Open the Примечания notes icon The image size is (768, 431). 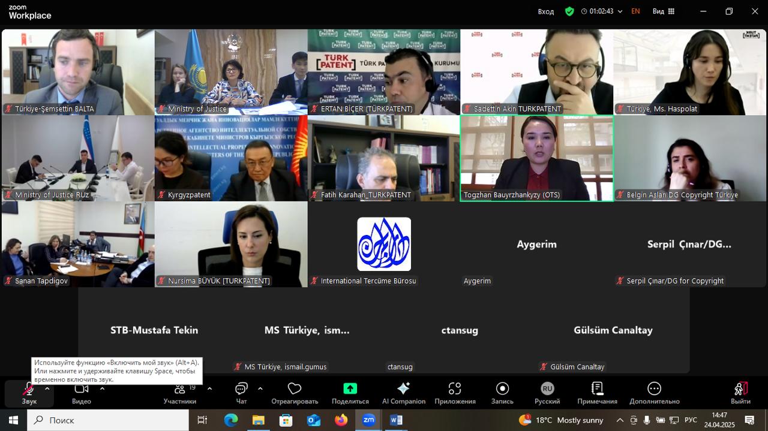point(597,388)
